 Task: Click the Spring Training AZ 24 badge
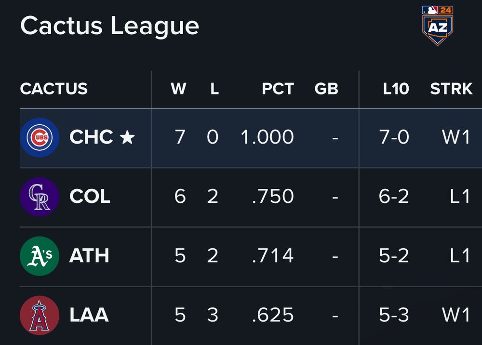[x=438, y=26]
